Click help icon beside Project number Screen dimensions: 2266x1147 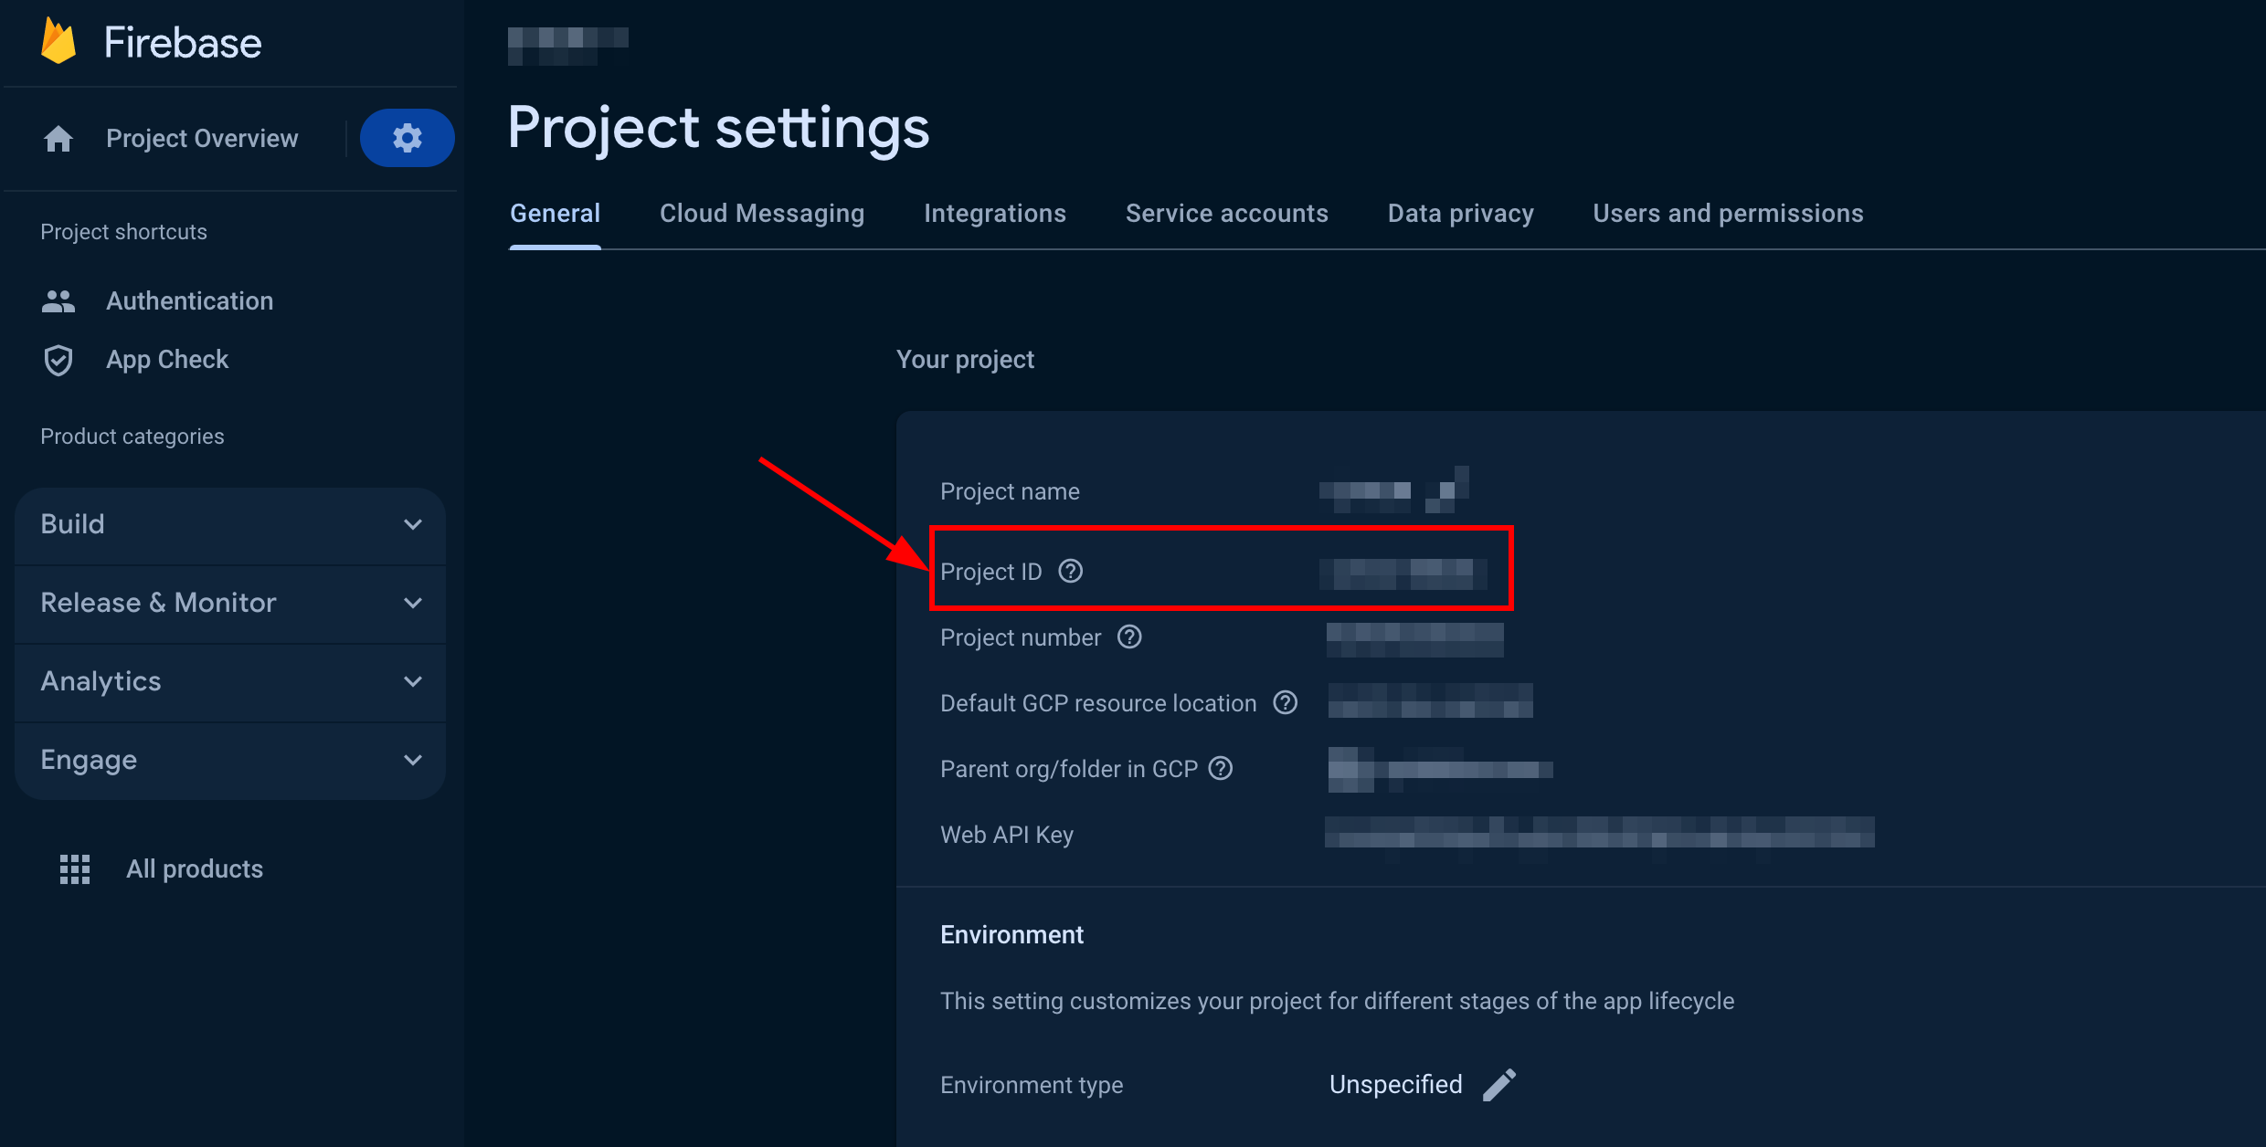coord(1129,637)
